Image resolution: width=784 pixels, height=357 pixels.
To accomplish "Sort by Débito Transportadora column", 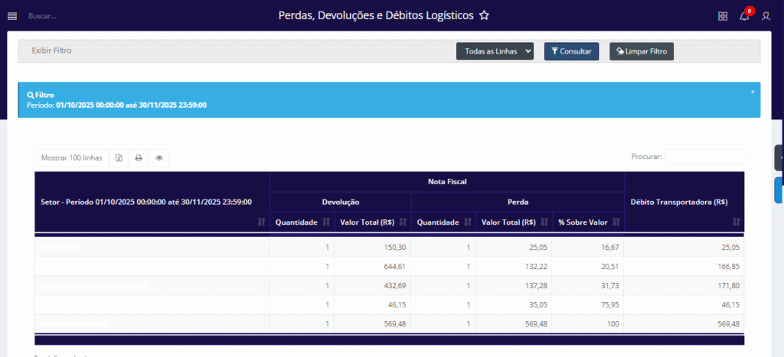I will coord(736,222).
